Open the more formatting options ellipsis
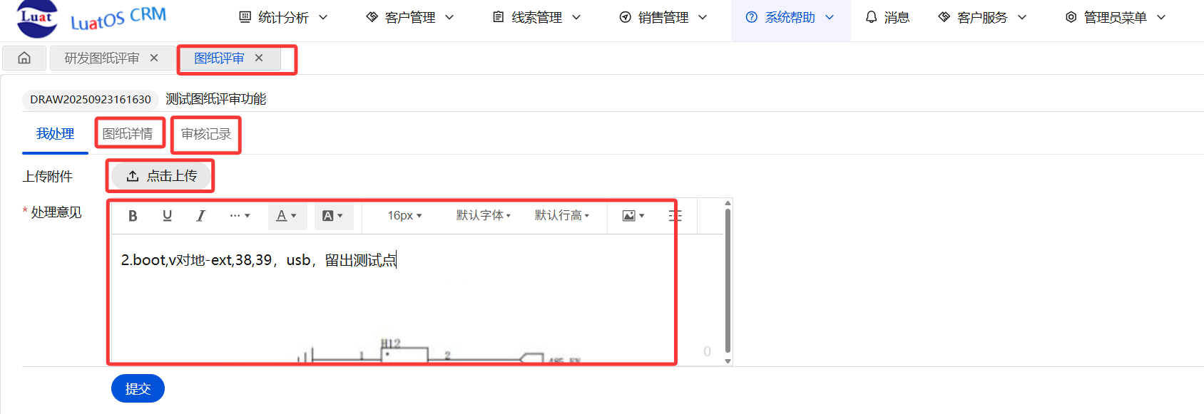The image size is (1204, 414). [240, 216]
